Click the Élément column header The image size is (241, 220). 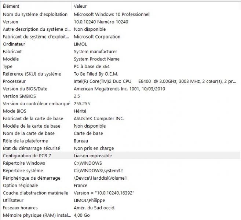[x=37, y=6]
